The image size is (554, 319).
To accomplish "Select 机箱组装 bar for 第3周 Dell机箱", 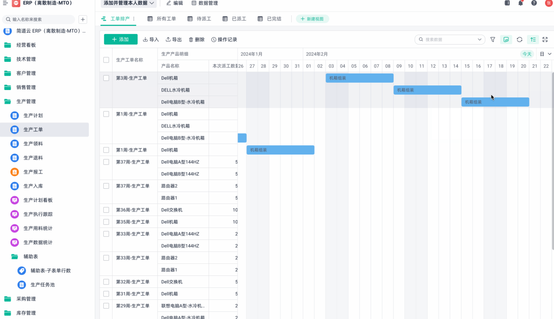I will (359, 78).
